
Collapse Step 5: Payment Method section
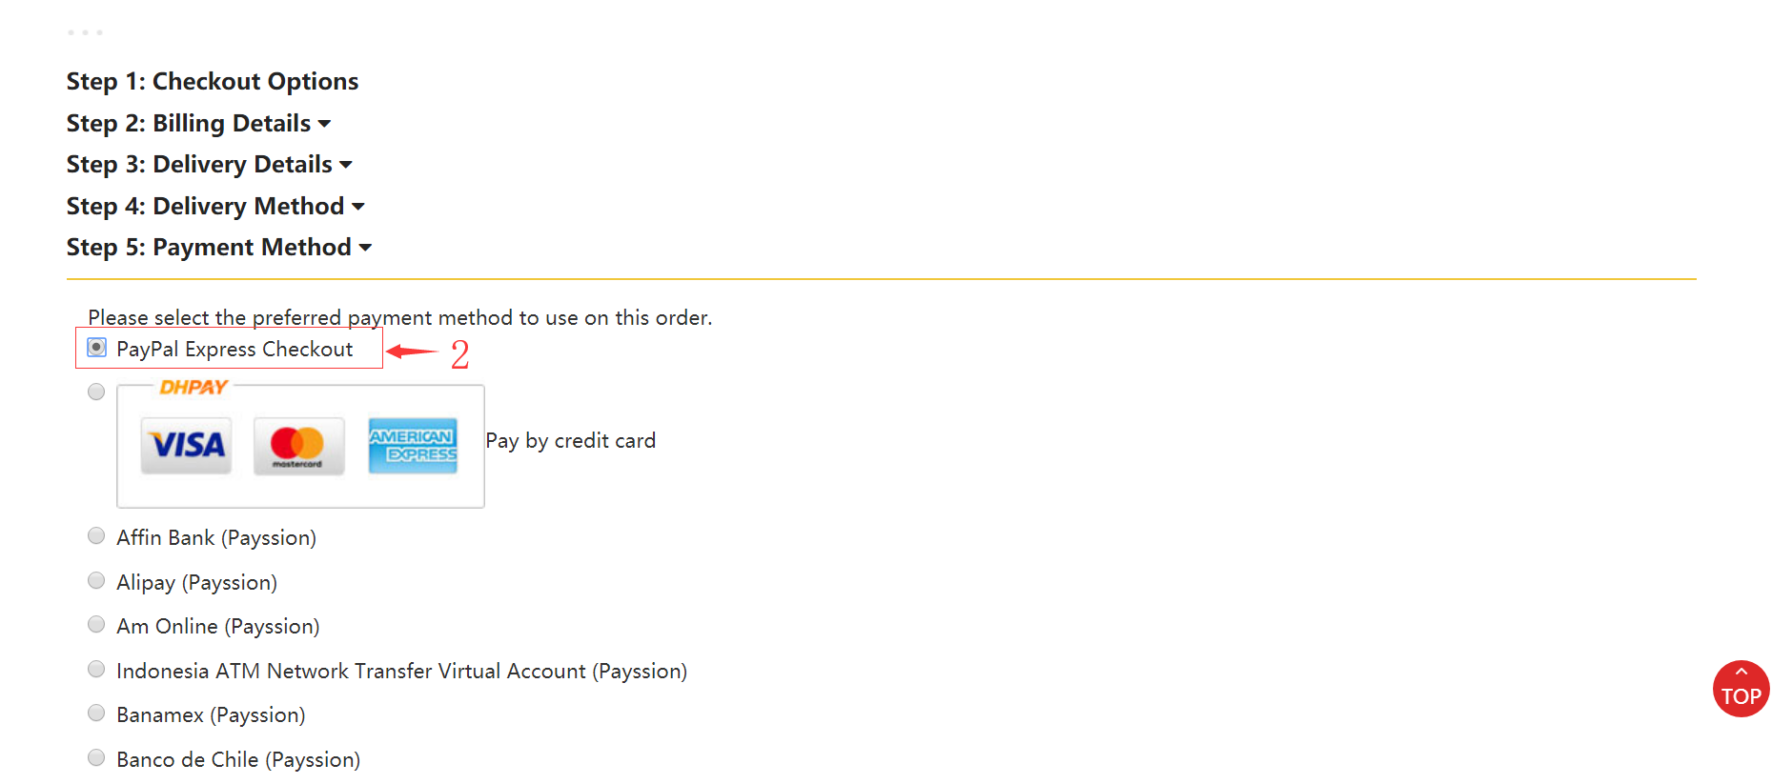(219, 247)
